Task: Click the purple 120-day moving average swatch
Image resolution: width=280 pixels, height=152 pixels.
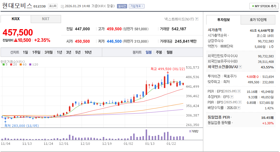Action: click(30, 65)
